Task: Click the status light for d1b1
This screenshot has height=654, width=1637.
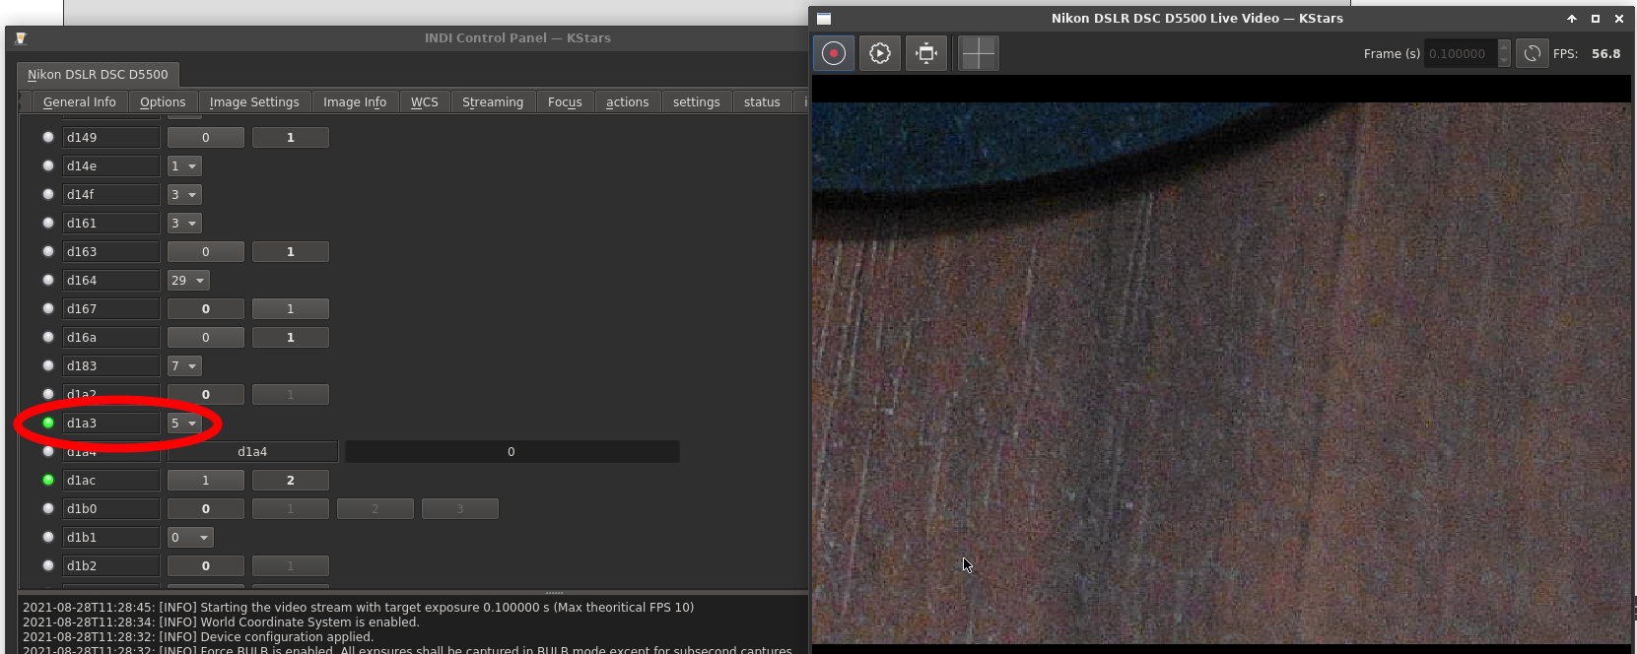Action: 47,537
